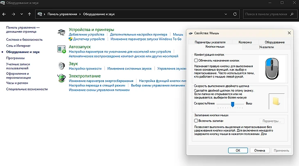Enable the 'Обменять назначение кнопок' checkbox
299x166 pixels.
point(196,60)
